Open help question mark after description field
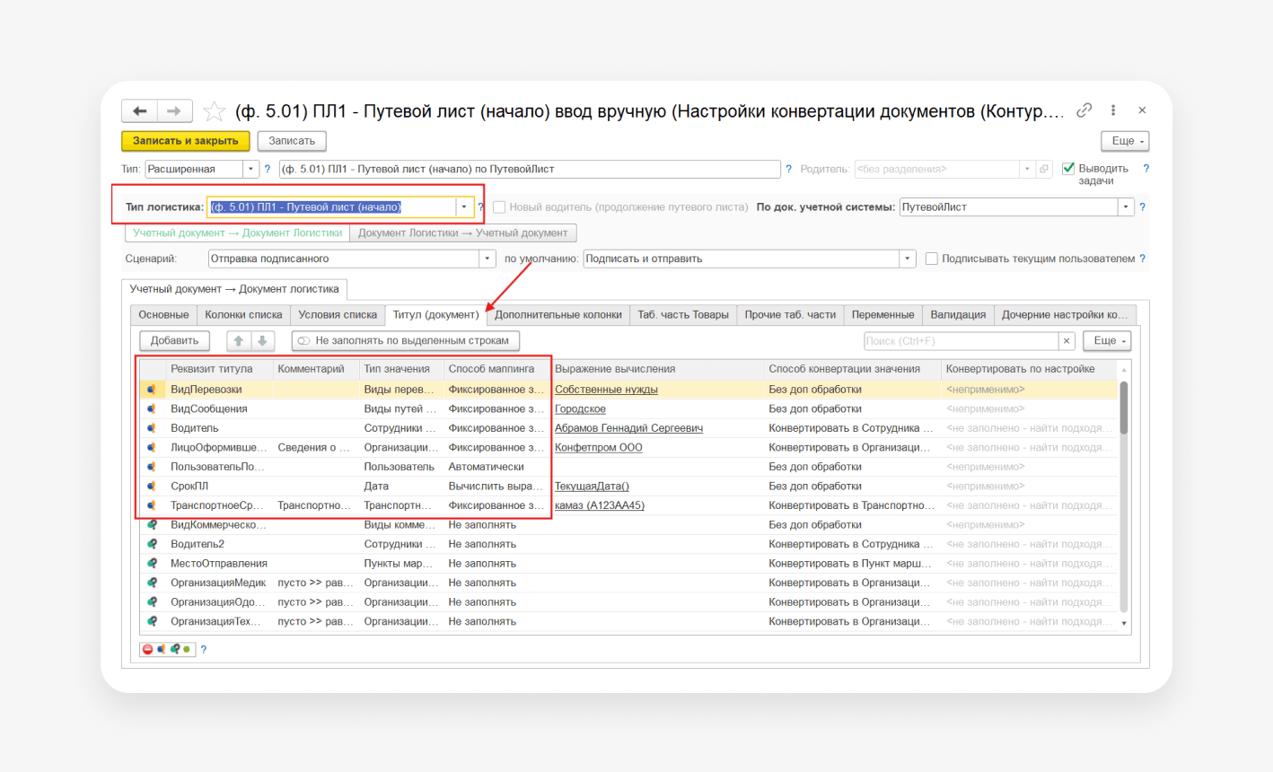Viewport: 1273px width, 772px height. pyautogui.click(x=789, y=169)
